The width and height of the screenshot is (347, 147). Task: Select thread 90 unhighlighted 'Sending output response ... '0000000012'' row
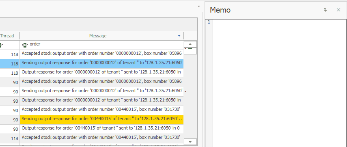coord(101,91)
